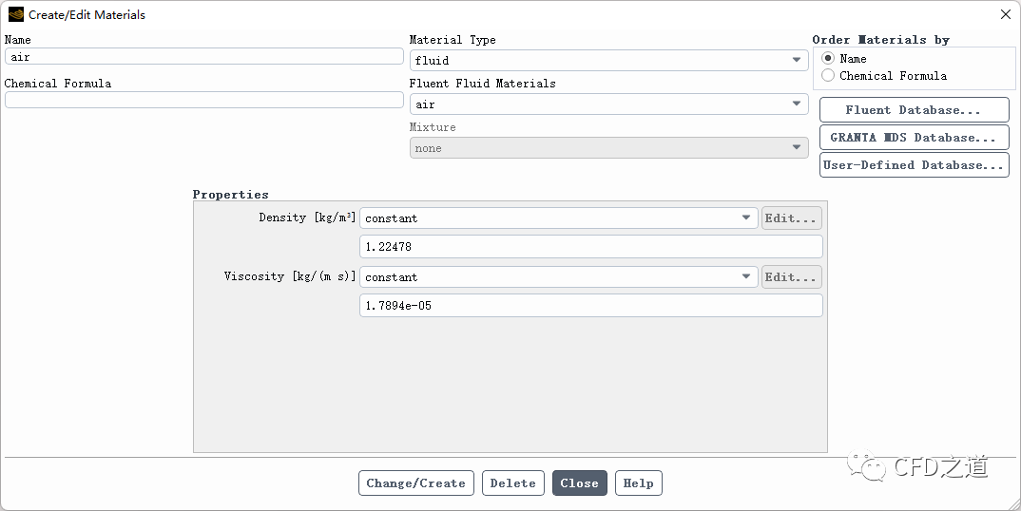Screen dimensions: 1021x511
Task: Click the disabled Mixture dropdown
Action: [608, 148]
